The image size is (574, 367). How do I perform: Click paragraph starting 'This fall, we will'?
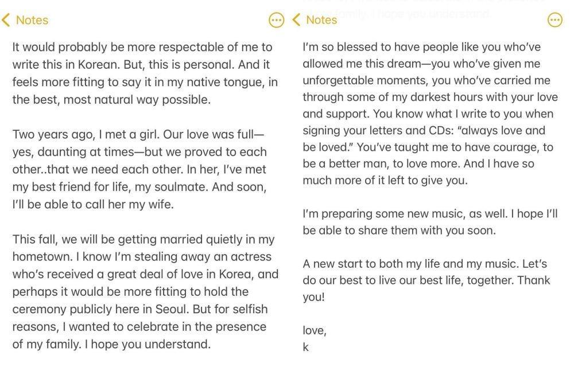tap(145, 292)
